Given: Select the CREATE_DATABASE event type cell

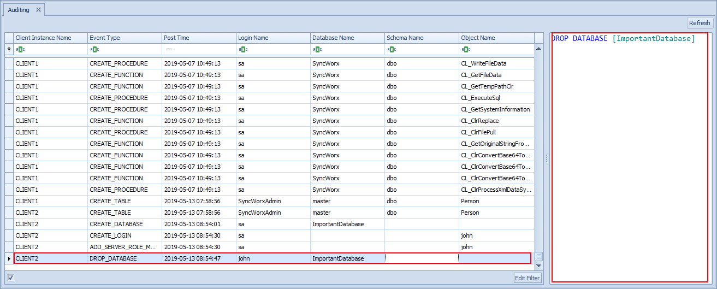Looking at the screenshot, I should click(125, 224).
